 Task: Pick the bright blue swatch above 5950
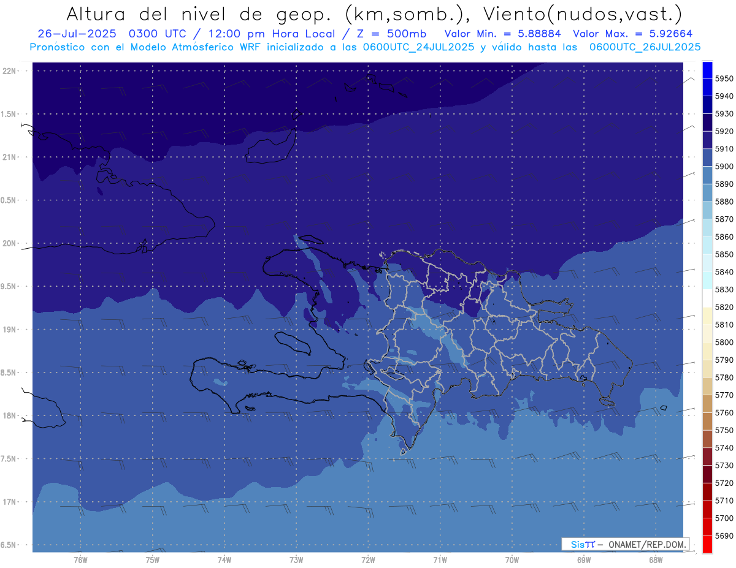click(707, 70)
